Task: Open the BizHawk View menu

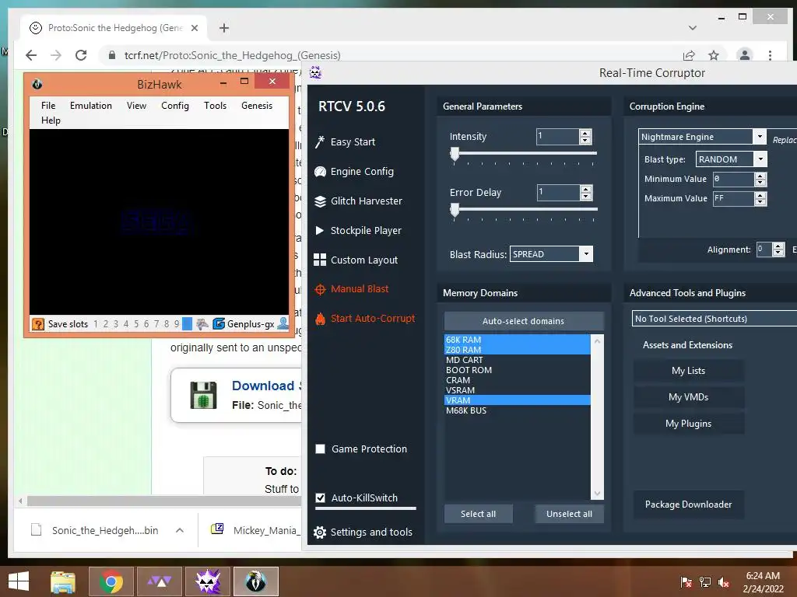Action: point(136,106)
